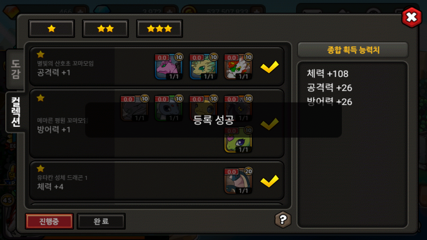
Task: Click the 종합 획득 능력치 header
Action: point(353,50)
